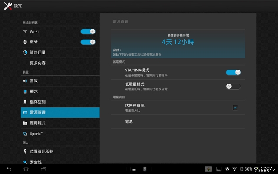Tap the remote control icon in navigation bar
This screenshot has height=174, width=278.
coord(145,169)
